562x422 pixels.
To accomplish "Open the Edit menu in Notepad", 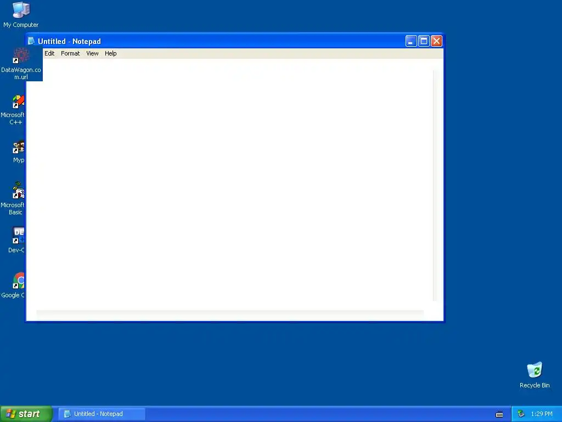I will click(x=49, y=53).
